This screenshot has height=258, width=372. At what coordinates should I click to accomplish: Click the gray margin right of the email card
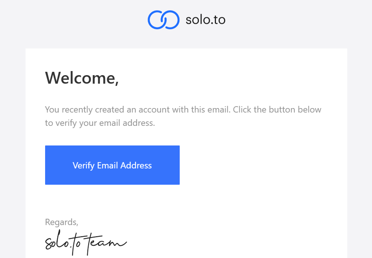tap(359, 148)
